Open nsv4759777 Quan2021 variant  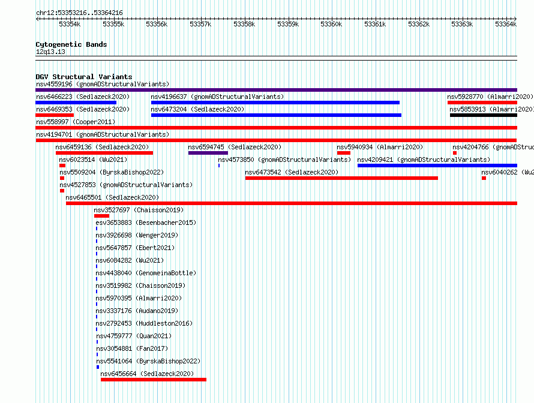133,336
